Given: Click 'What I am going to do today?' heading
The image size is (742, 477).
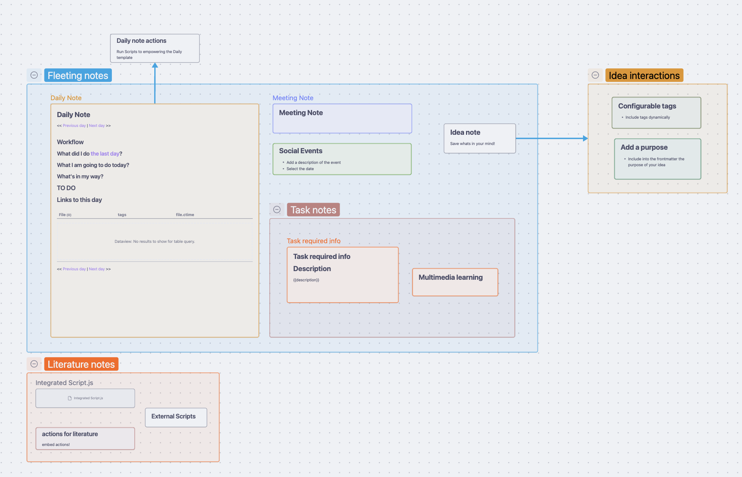Looking at the screenshot, I should coord(93,165).
